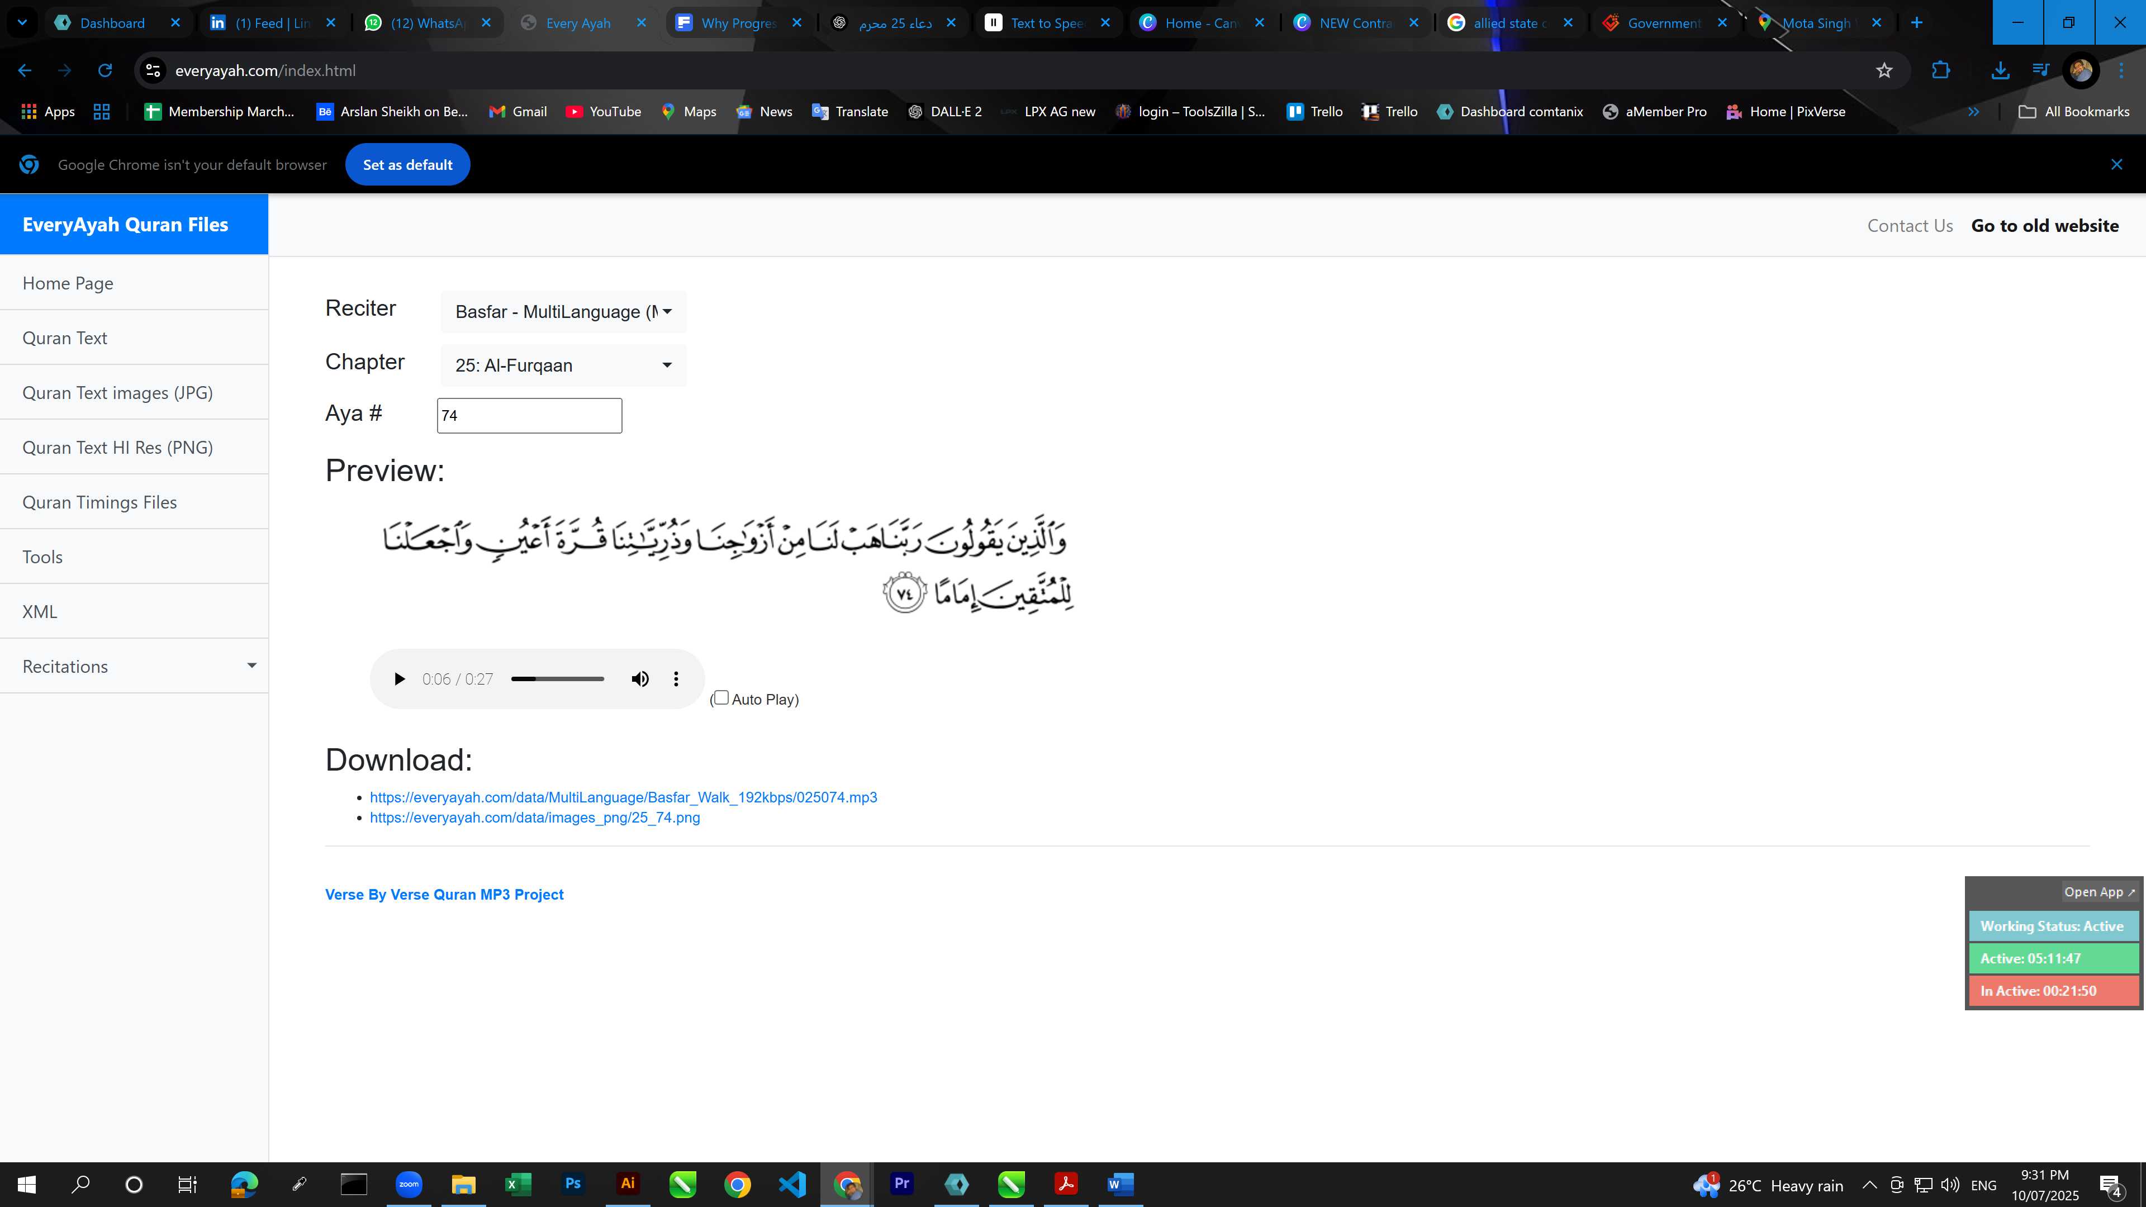Viewport: 2146px width, 1207px height.
Task: Open the media control icon in toolbar
Action: coord(2040,71)
